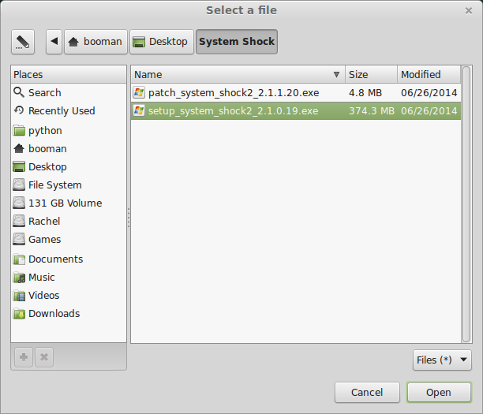Select patch_system_shock2_2.1.1.20.exe file
This screenshot has height=414, width=483.
296,92
